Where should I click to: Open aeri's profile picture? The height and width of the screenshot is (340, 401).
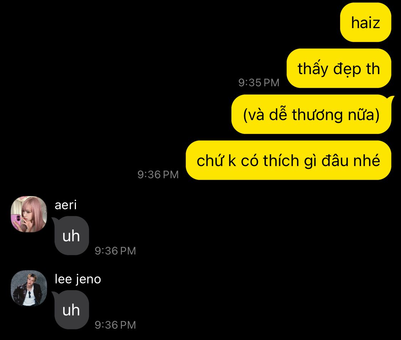pos(29,214)
